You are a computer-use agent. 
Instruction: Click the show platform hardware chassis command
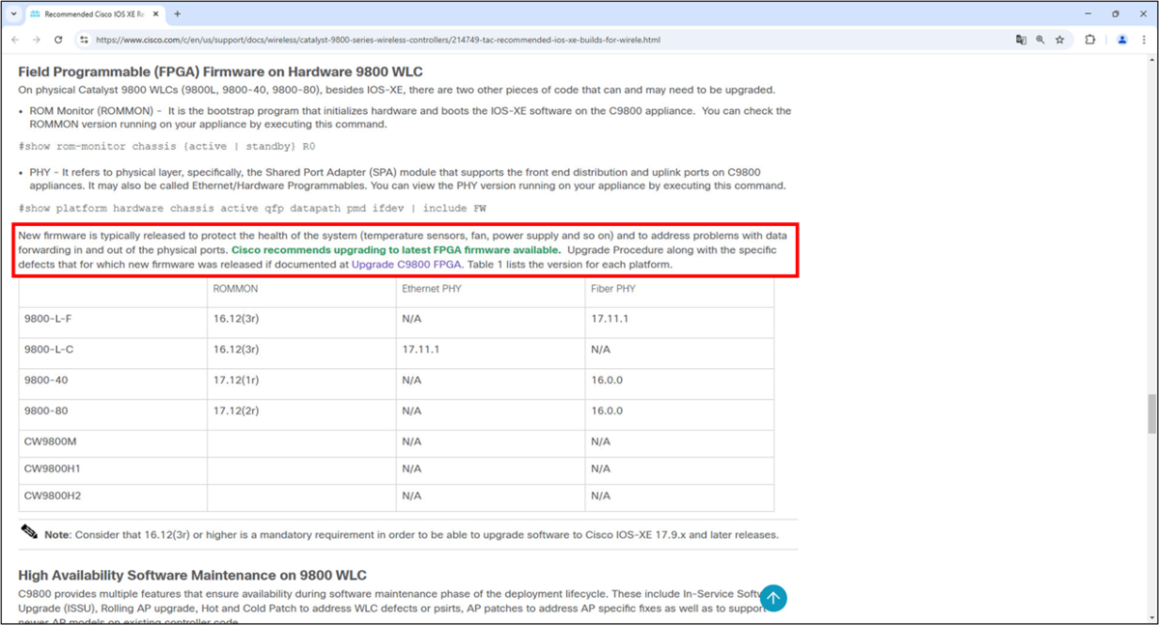tap(251, 208)
